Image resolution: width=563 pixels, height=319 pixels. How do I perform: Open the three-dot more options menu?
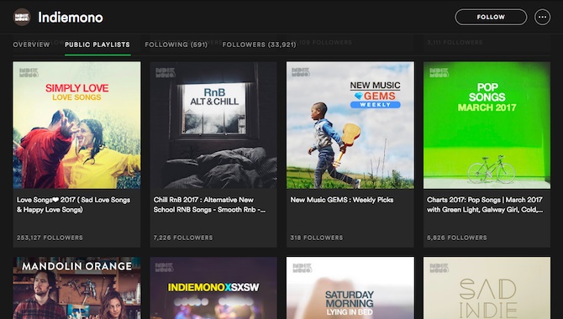click(x=542, y=17)
